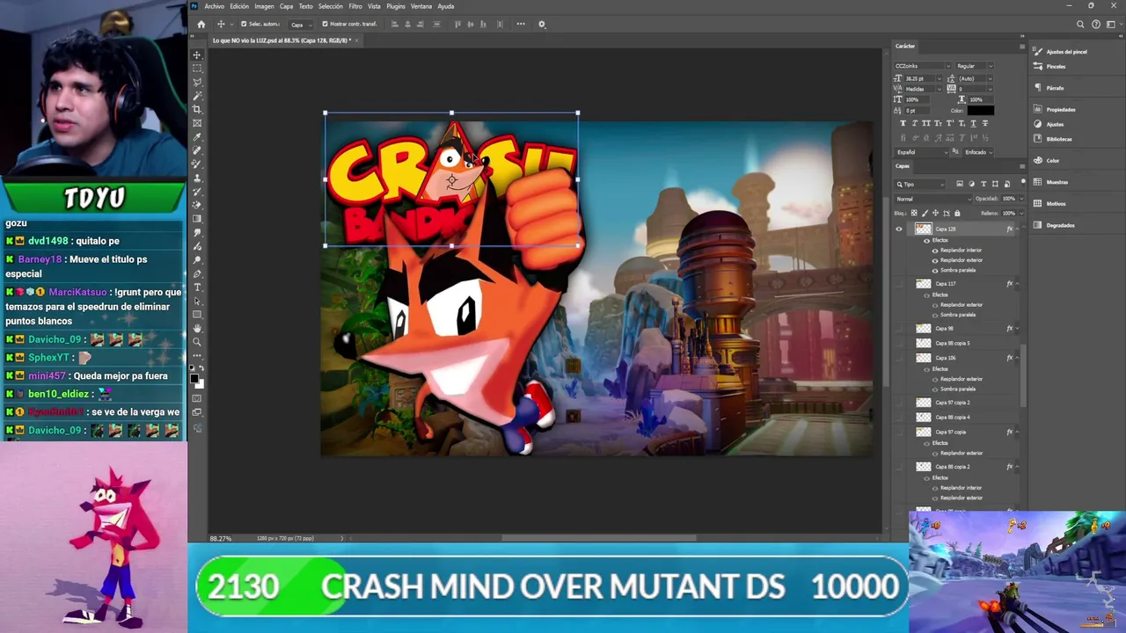Open the Archivo menu
The image size is (1126, 633).
coord(214,6)
